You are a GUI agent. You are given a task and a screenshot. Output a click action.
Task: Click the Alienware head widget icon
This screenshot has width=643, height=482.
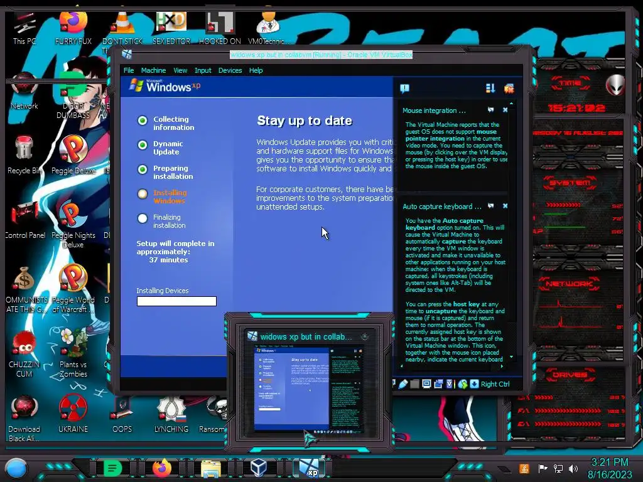click(615, 85)
